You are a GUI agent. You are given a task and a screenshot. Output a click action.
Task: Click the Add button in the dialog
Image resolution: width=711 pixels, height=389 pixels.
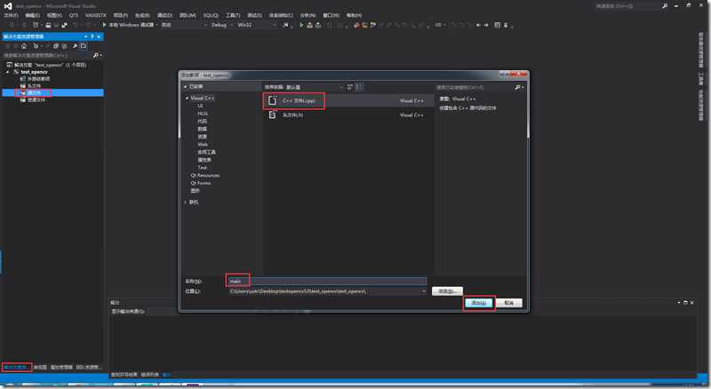point(479,303)
